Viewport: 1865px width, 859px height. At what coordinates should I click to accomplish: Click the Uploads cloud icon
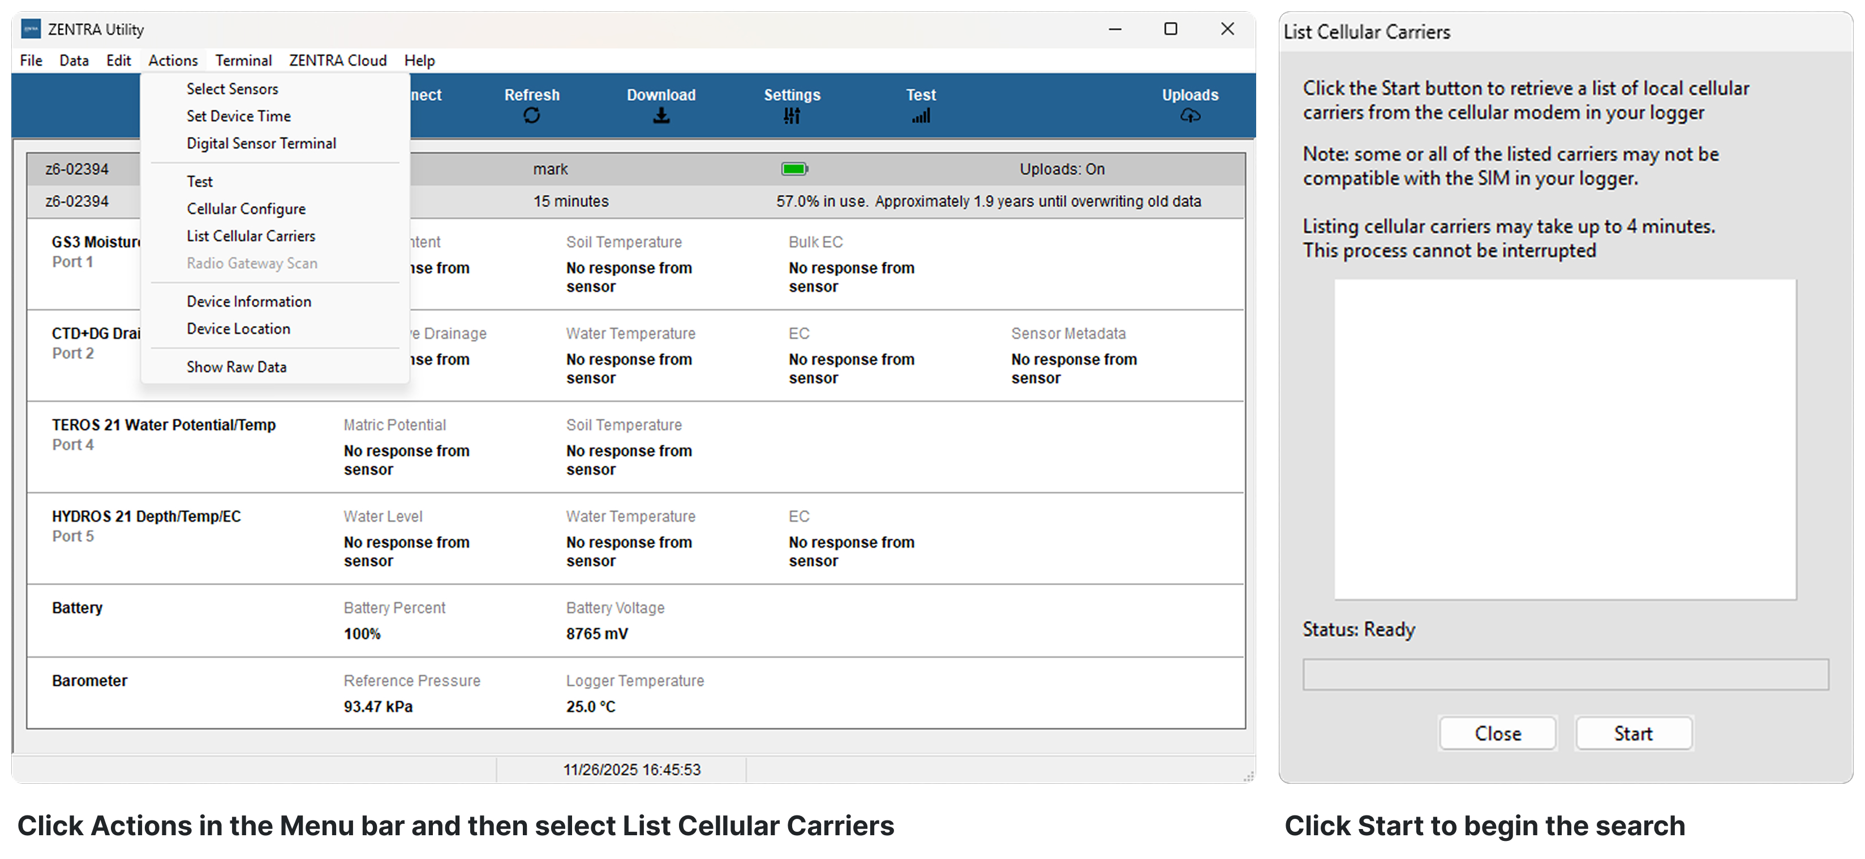click(x=1189, y=116)
